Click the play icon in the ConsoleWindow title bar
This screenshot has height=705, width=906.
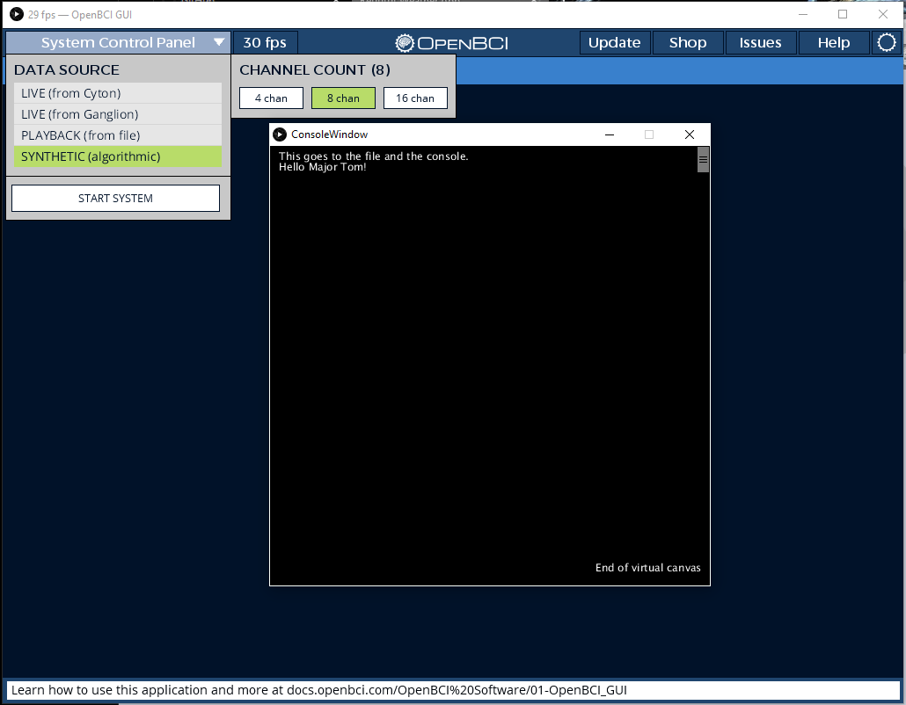click(x=280, y=134)
